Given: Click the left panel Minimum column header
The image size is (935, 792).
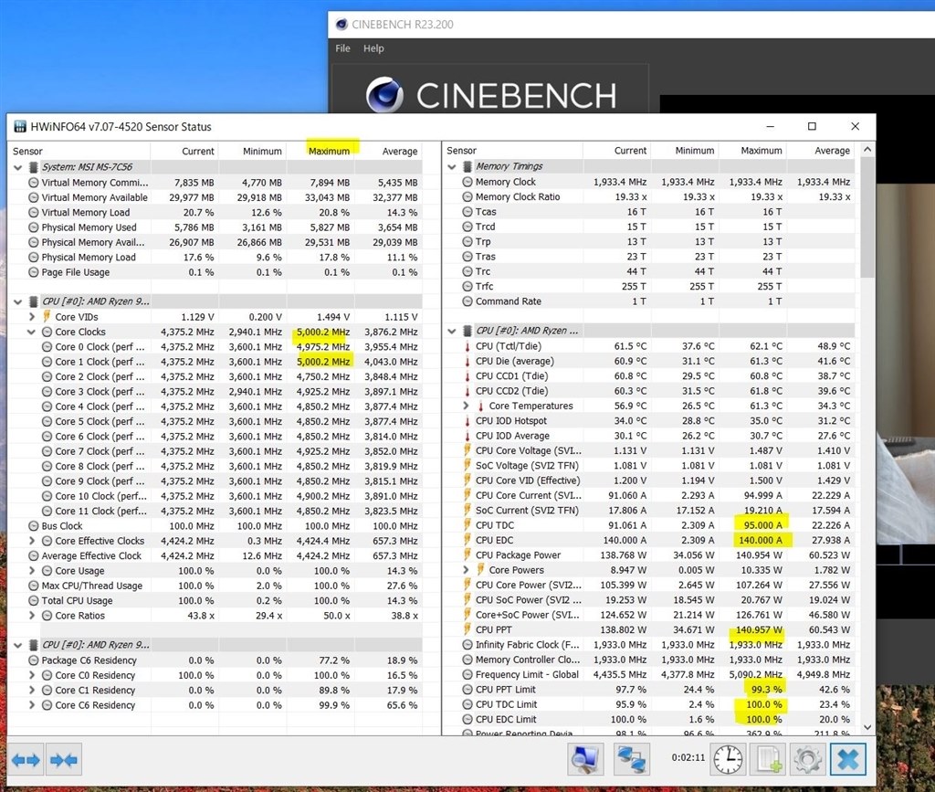Looking at the screenshot, I should click(253, 151).
